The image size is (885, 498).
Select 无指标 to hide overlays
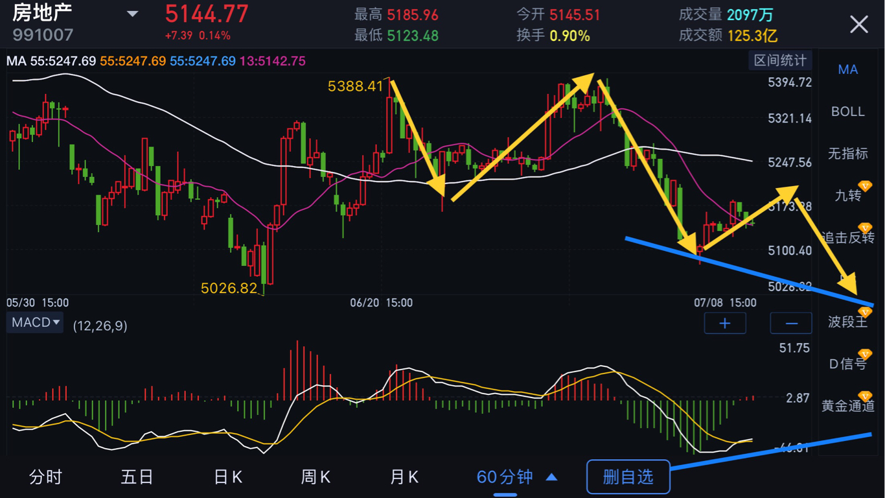click(847, 154)
